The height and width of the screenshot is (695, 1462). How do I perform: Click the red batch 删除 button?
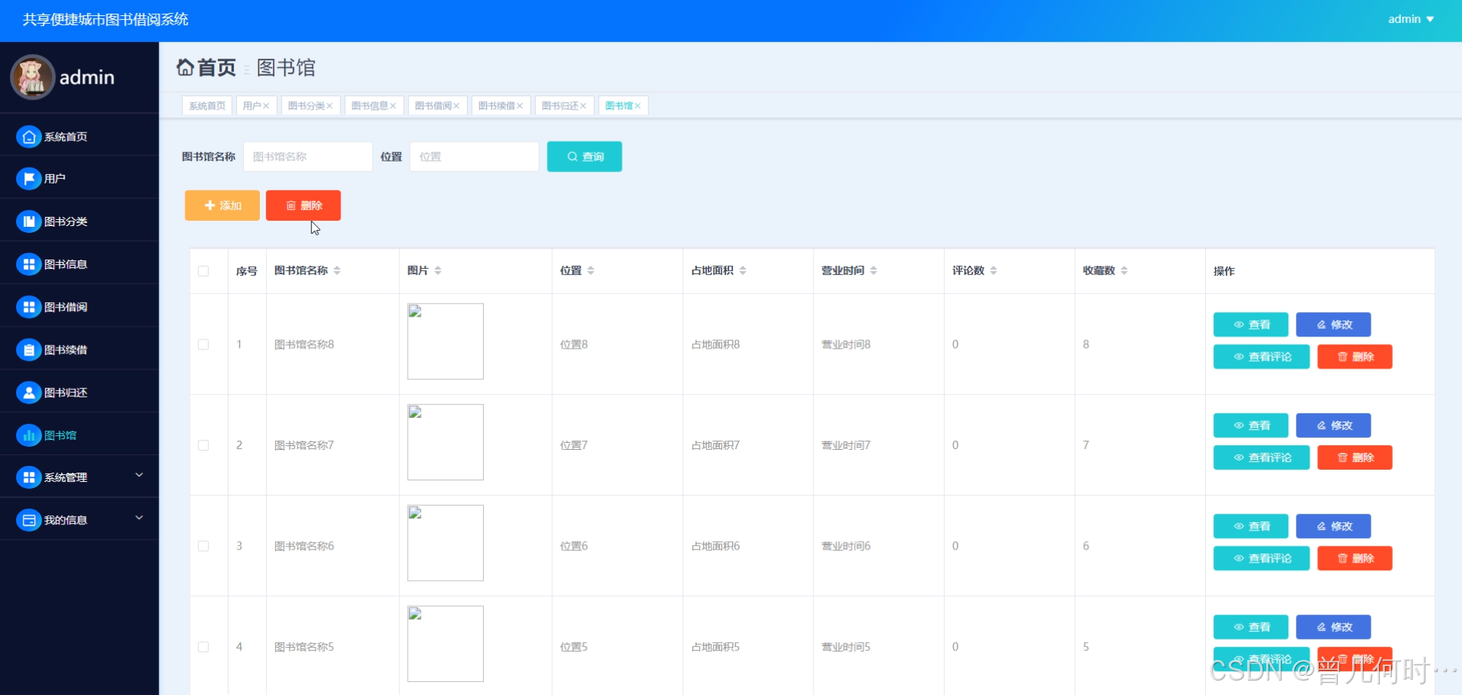303,206
